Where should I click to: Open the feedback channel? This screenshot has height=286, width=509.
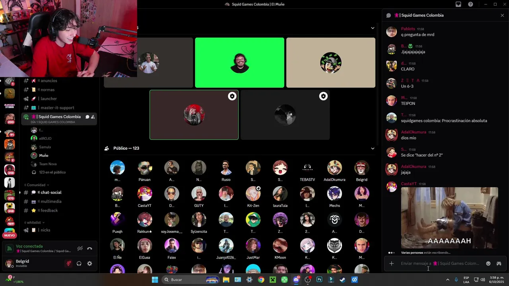[x=59, y=211]
